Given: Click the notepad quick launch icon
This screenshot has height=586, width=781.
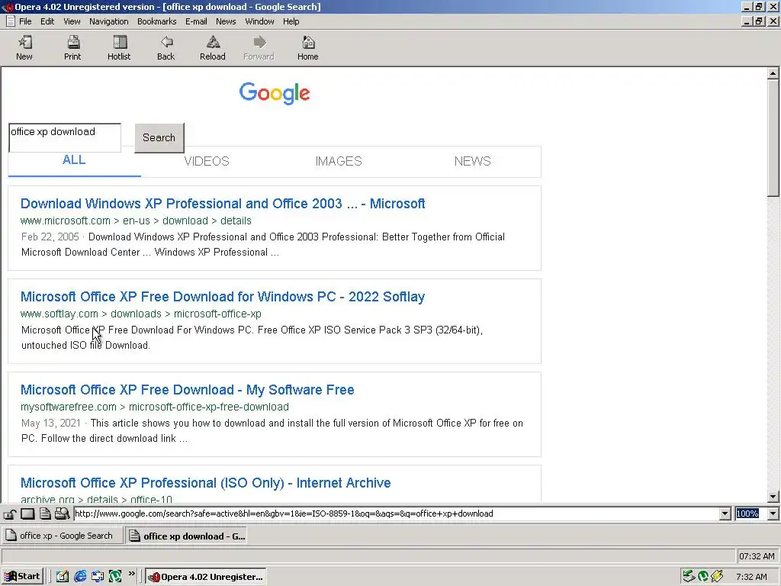Looking at the screenshot, I should tap(63, 577).
